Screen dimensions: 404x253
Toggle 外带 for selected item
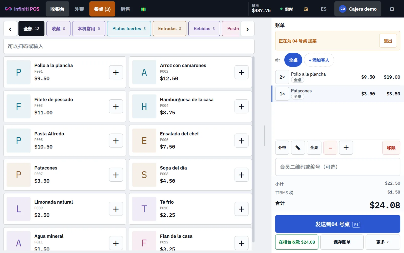point(282,148)
